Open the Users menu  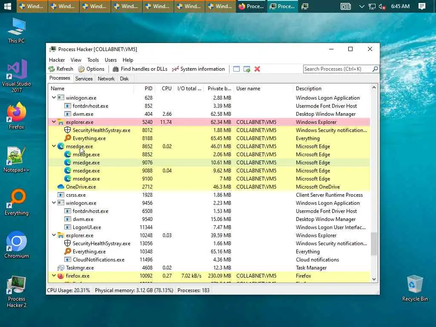tap(111, 60)
